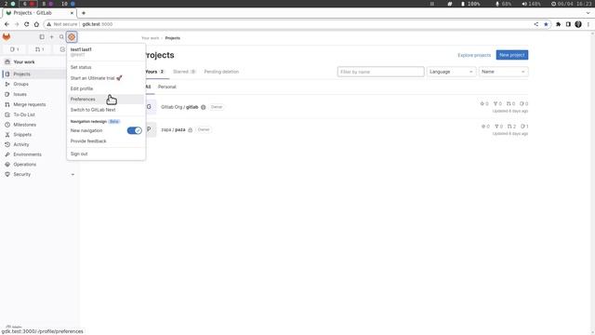The image size is (595, 335).
Task: Click the Environments sidebar icon
Action: coord(7,154)
